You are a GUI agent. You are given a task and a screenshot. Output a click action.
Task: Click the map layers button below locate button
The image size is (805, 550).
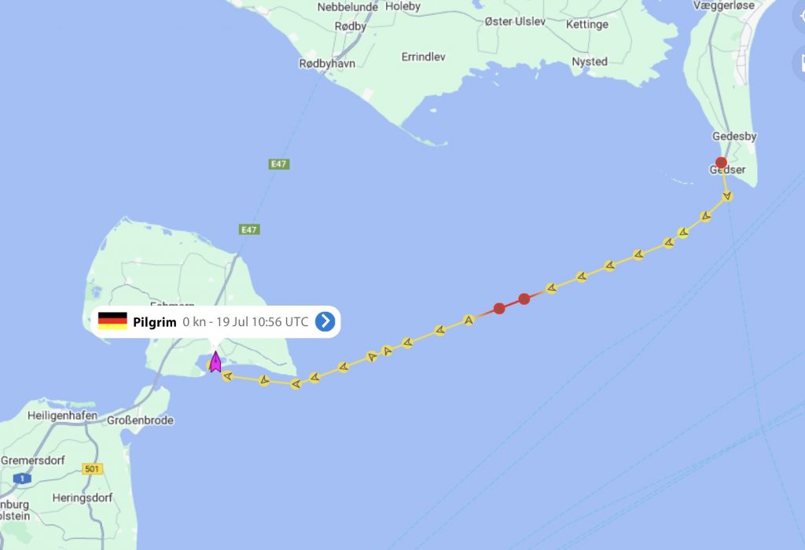click(x=799, y=63)
